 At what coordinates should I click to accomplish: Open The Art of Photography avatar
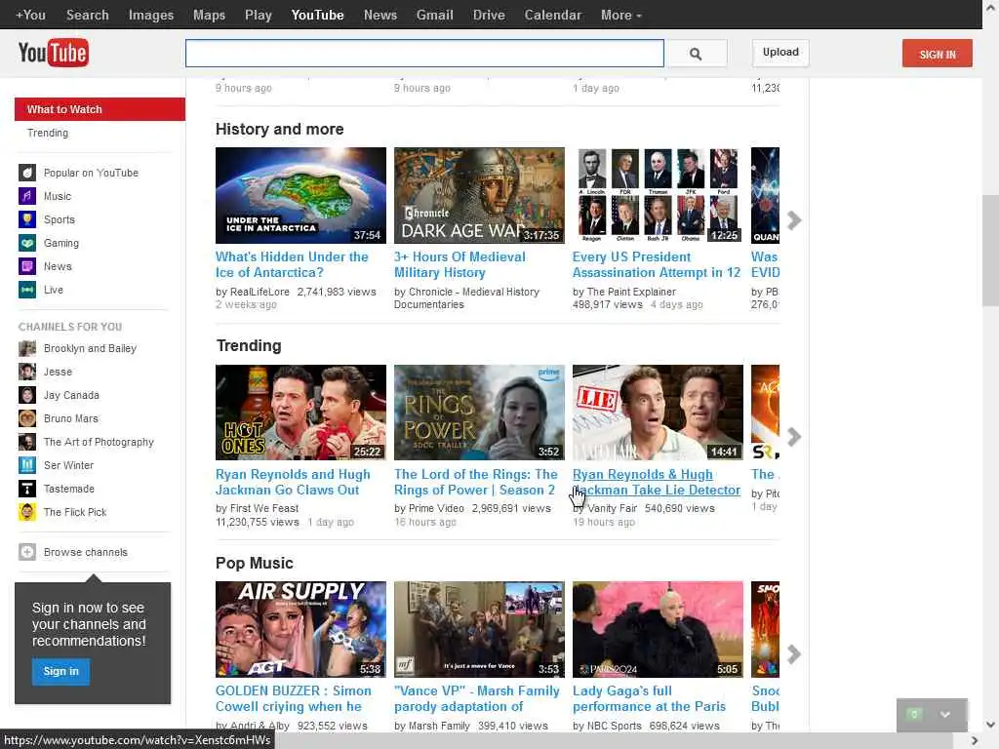[x=26, y=442]
